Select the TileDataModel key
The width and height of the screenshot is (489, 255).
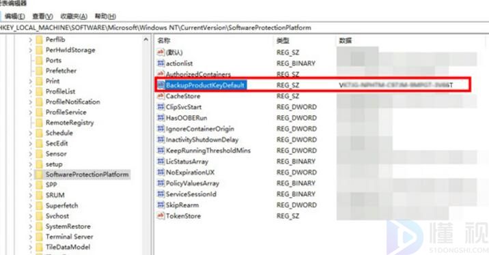68,247
